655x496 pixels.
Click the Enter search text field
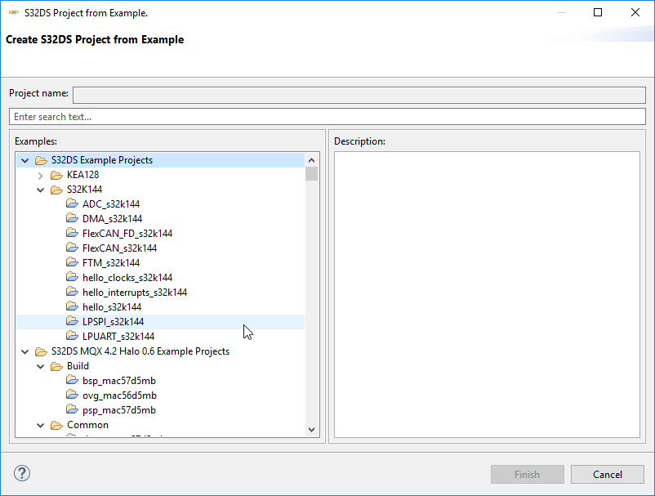pyautogui.click(x=327, y=117)
